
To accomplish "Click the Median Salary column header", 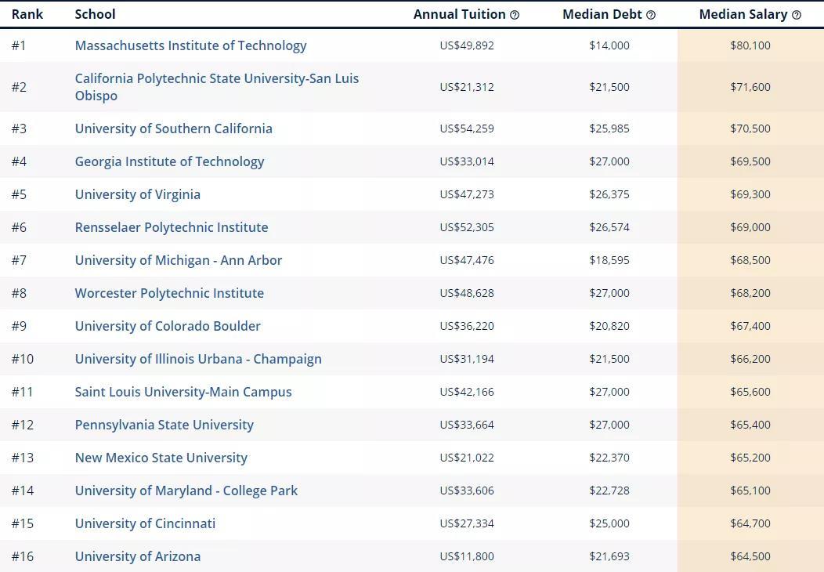I will tap(743, 15).
